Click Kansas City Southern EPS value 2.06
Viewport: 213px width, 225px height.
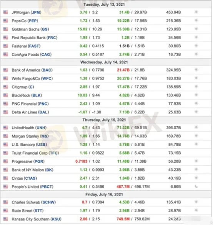(83, 219)
